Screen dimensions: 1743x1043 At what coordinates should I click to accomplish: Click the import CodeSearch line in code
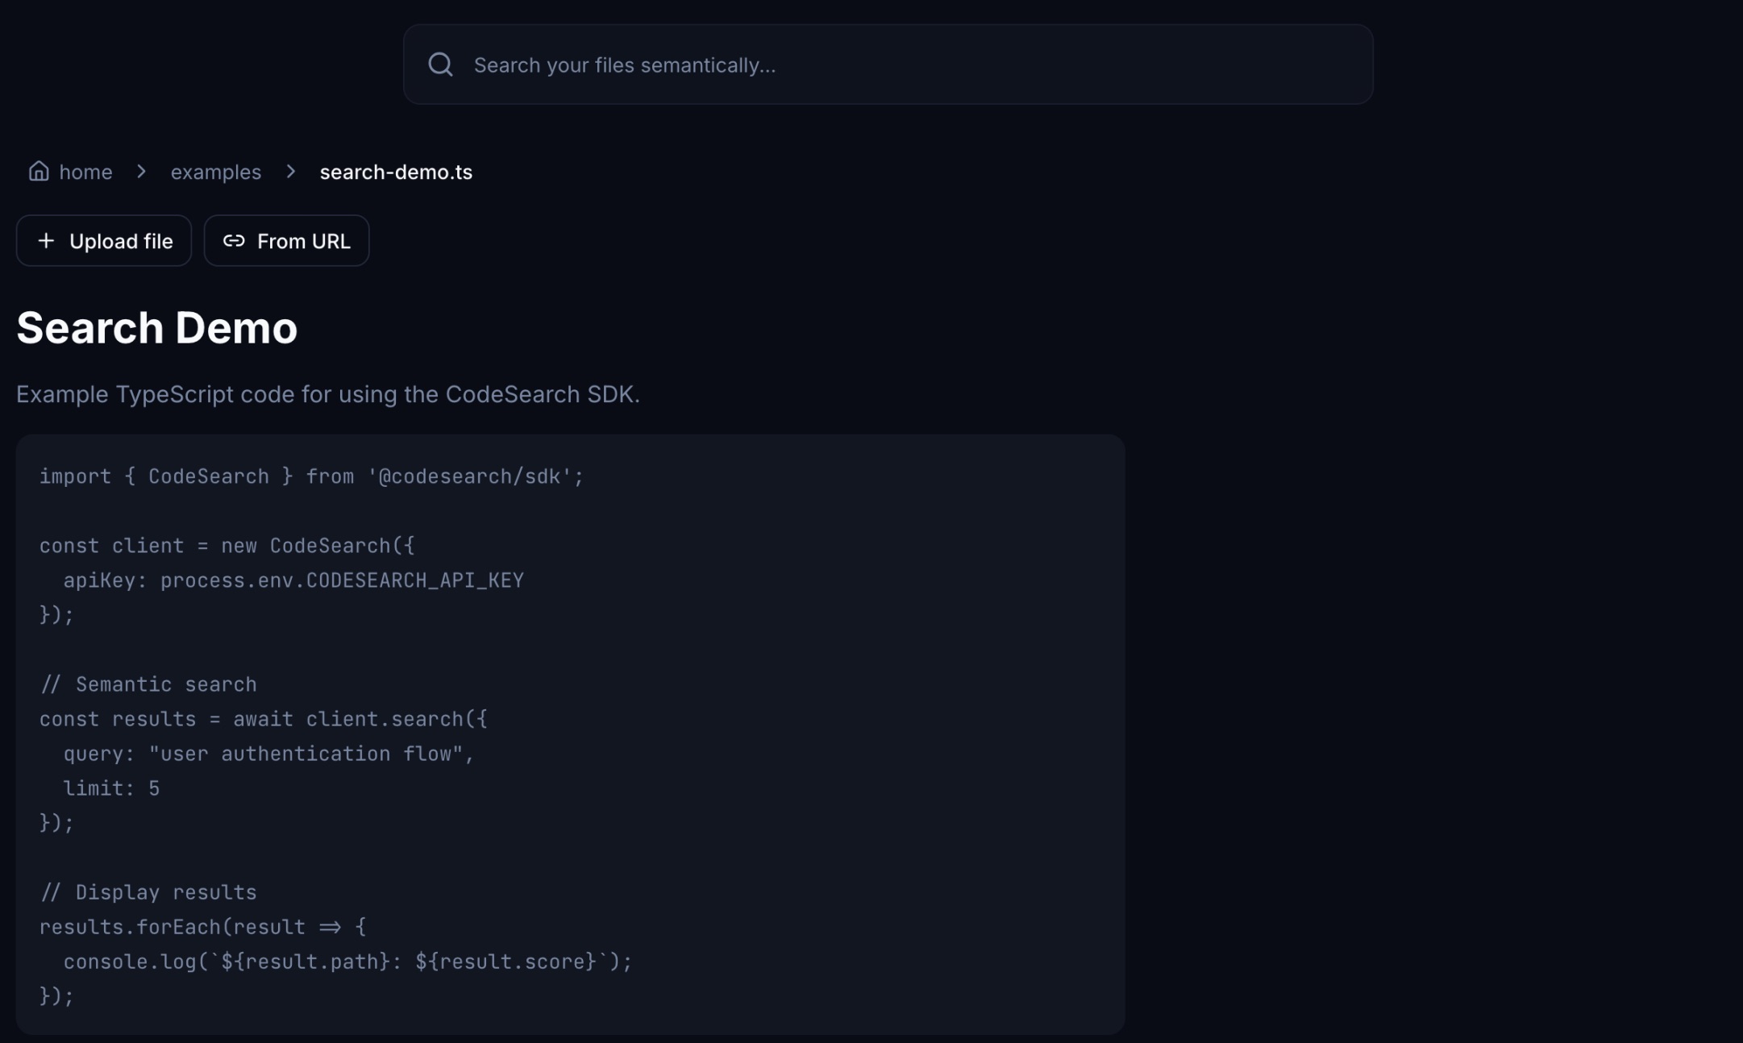[x=311, y=476]
